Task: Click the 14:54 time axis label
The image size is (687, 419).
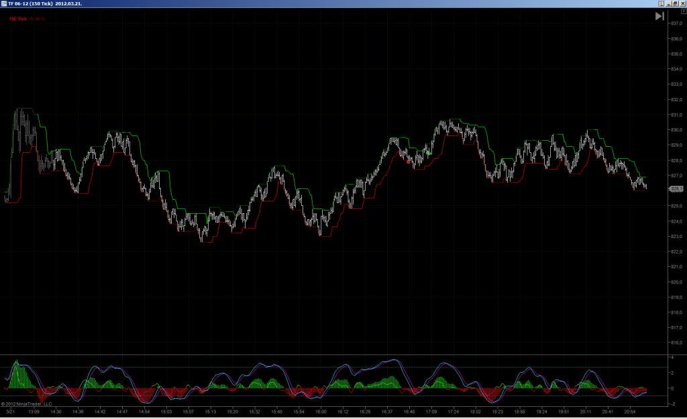Action: click(x=144, y=412)
